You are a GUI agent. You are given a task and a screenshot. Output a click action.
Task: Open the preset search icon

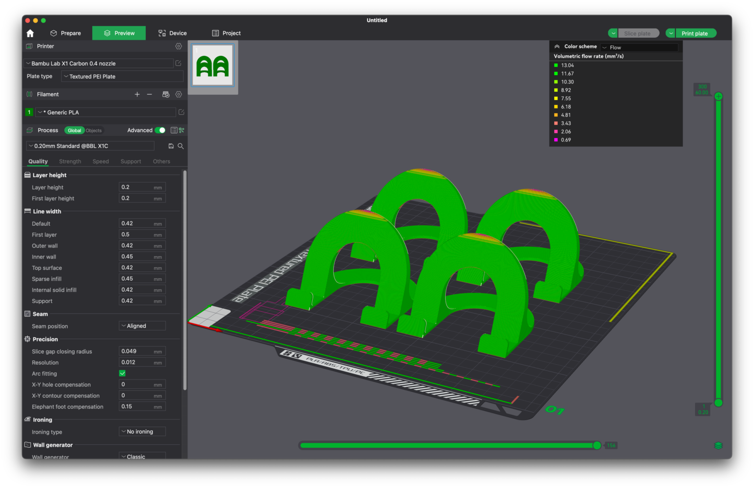181,146
